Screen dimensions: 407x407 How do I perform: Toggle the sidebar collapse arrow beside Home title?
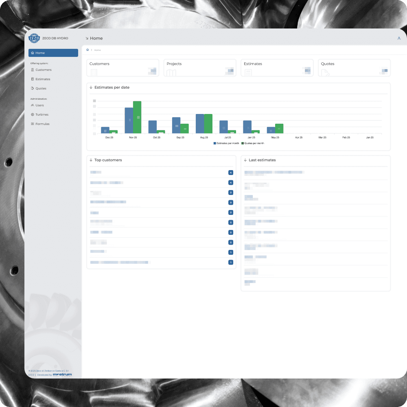87,38
